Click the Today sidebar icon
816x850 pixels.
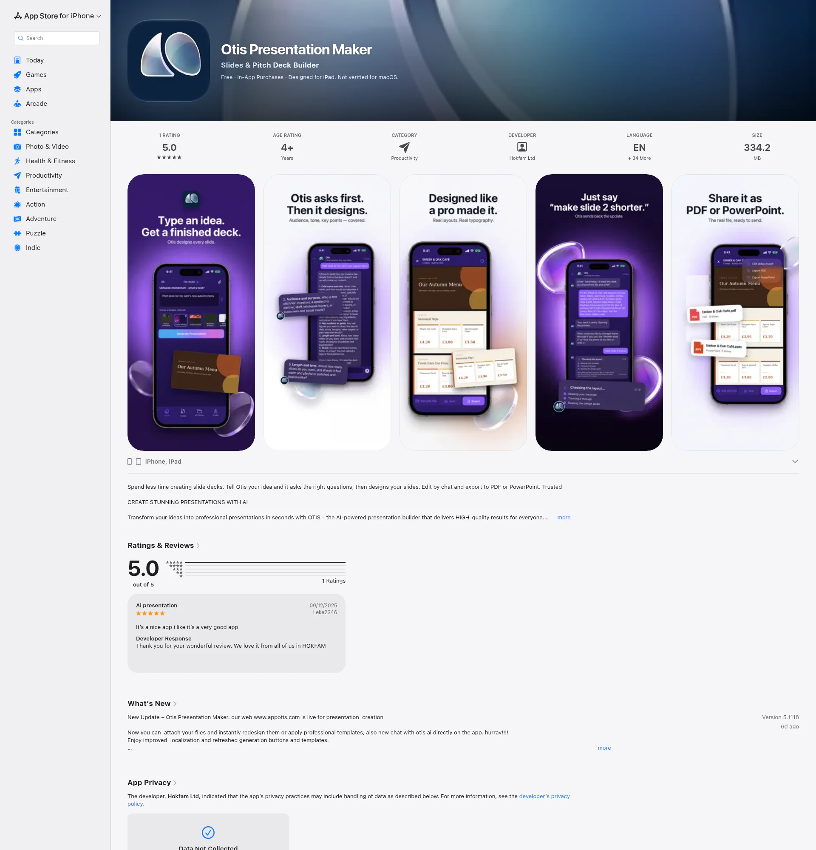point(17,60)
